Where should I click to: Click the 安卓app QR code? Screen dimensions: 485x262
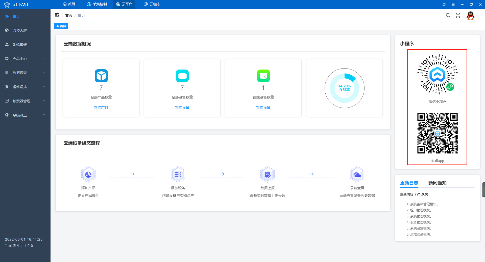click(x=438, y=133)
